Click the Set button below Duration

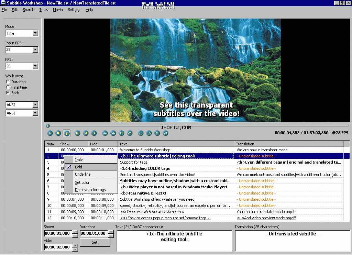(x=95, y=242)
